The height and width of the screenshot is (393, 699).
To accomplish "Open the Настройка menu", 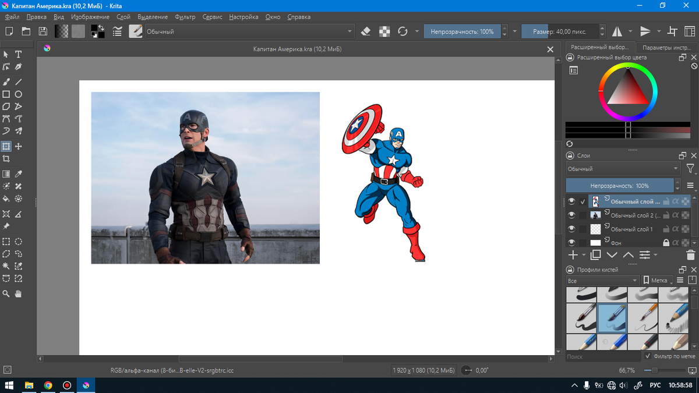I will click(243, 17).
